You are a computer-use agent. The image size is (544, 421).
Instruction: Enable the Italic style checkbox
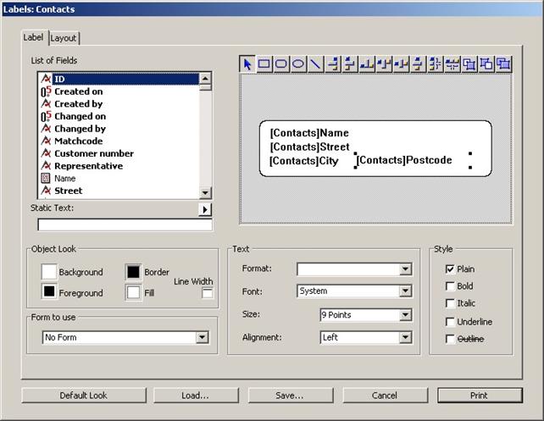451,303
